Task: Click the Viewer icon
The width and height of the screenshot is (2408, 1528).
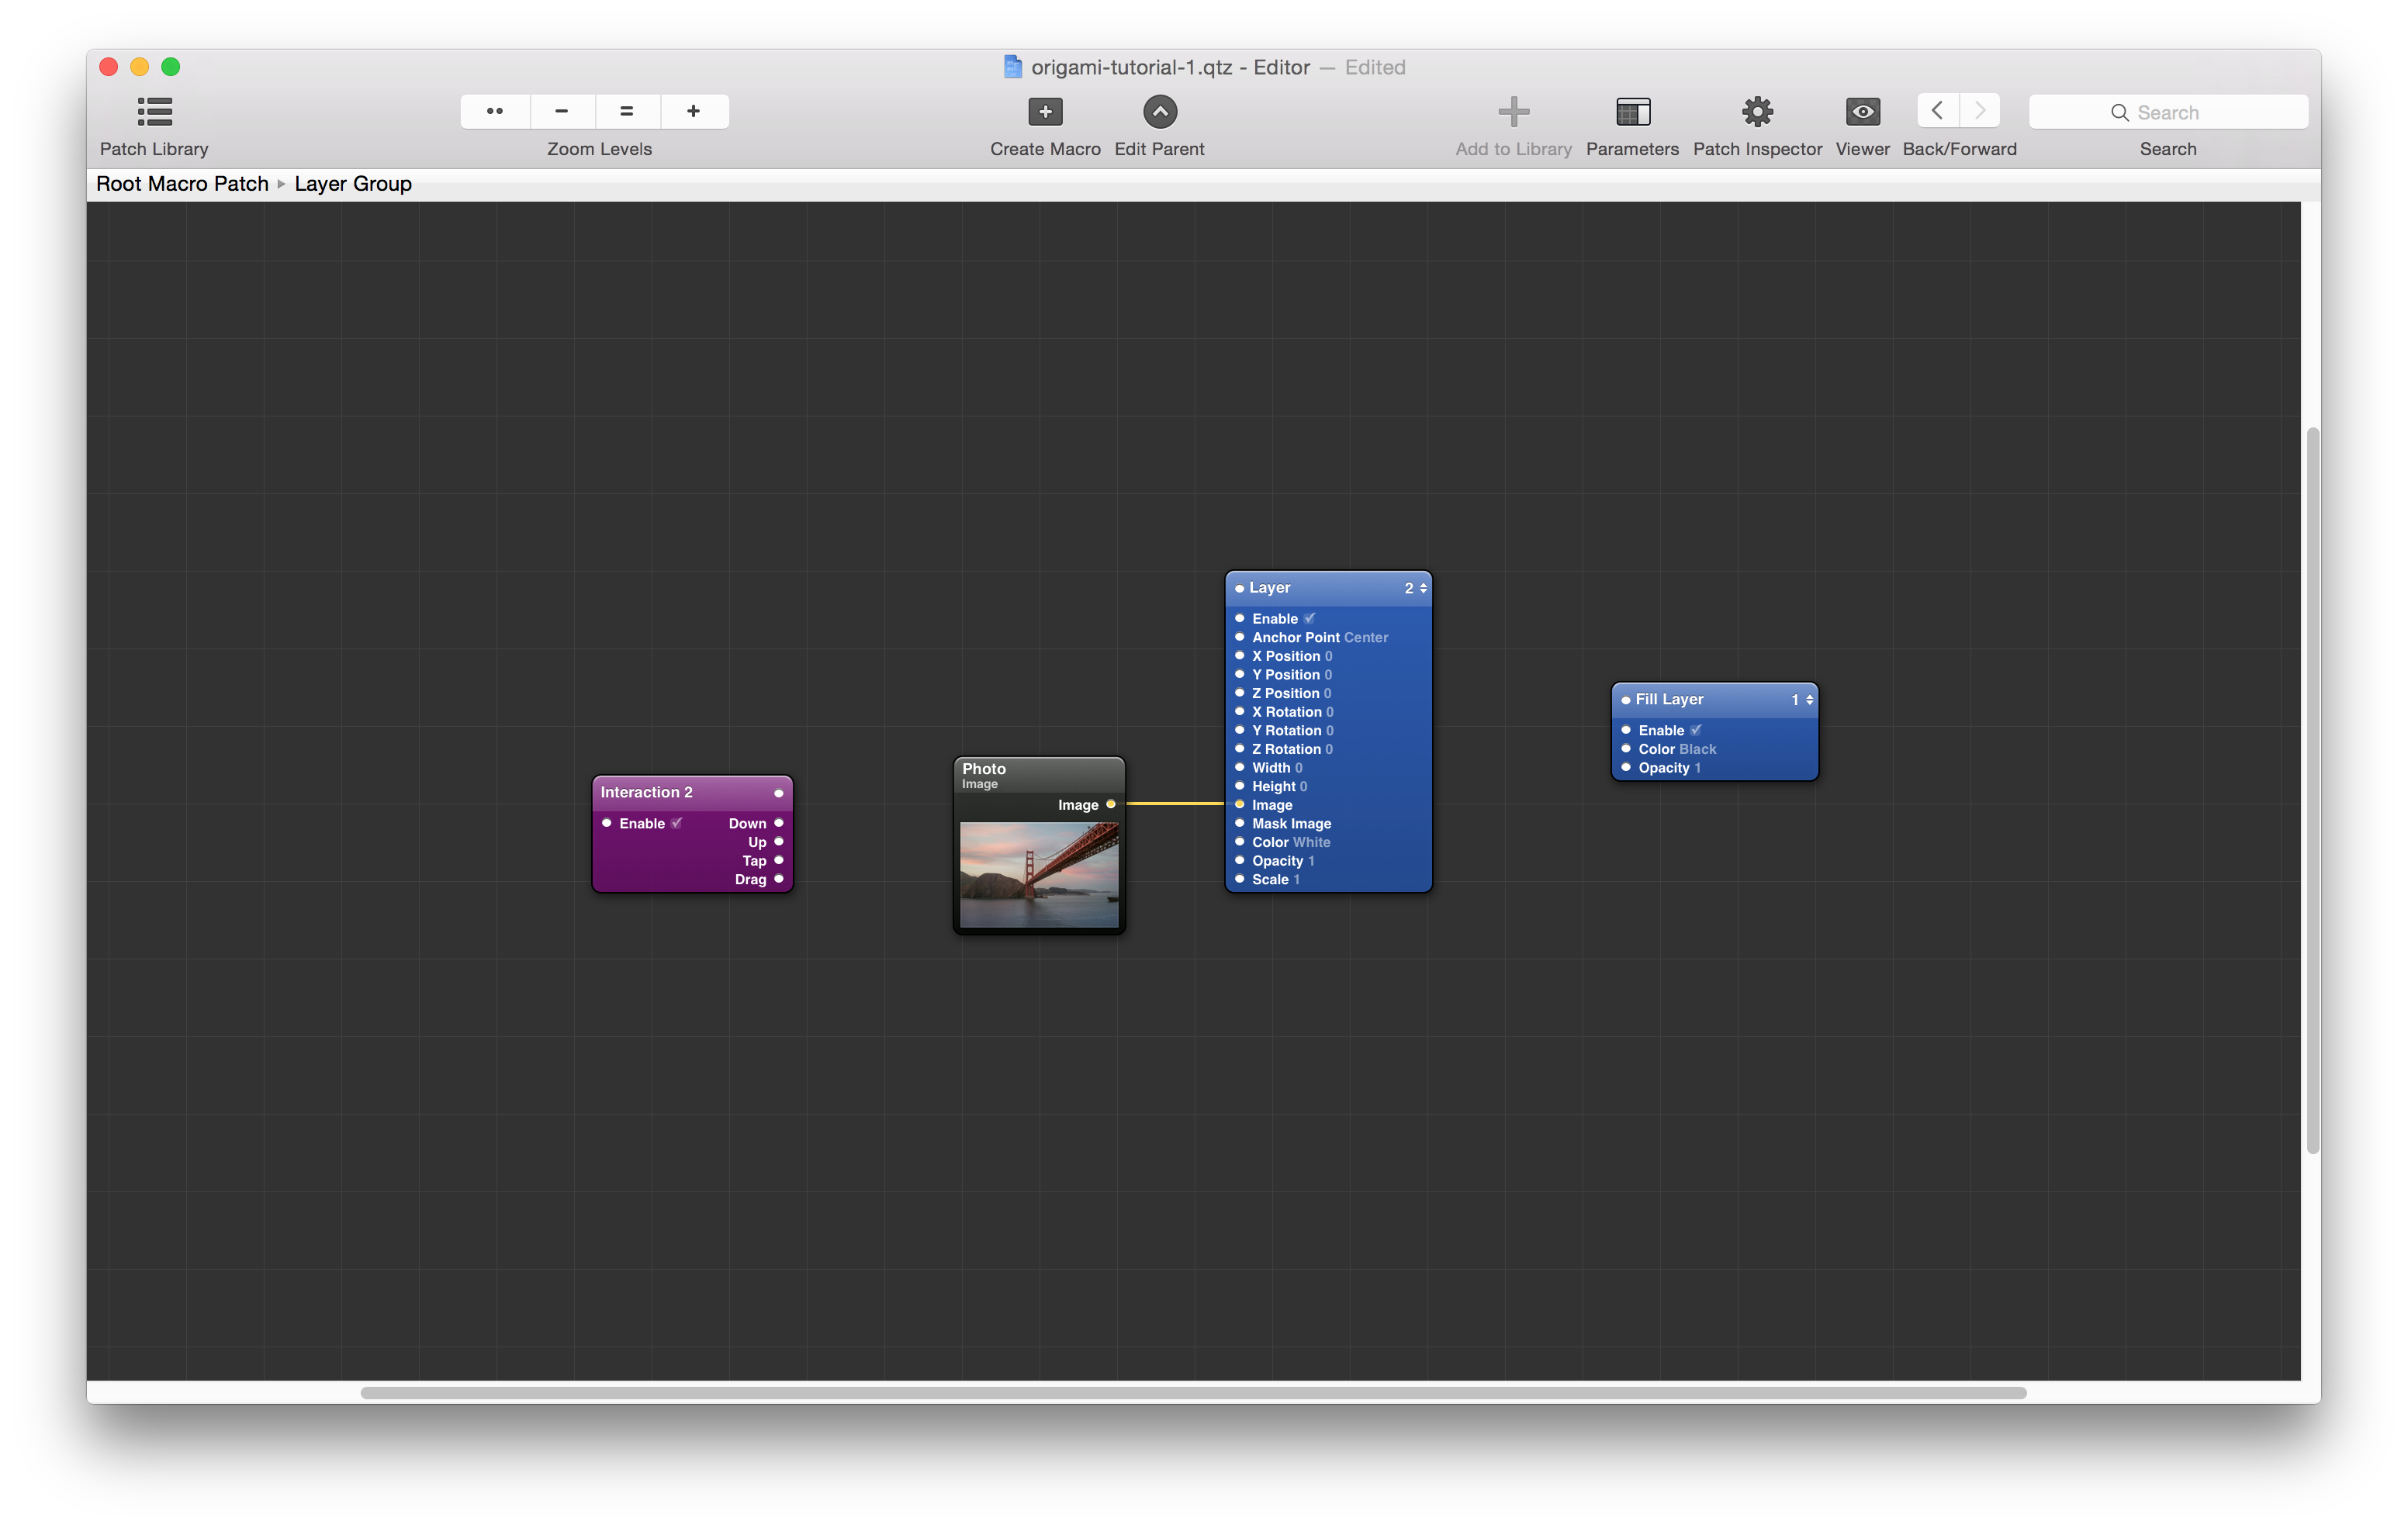Action: click(x=1860, y=110)
